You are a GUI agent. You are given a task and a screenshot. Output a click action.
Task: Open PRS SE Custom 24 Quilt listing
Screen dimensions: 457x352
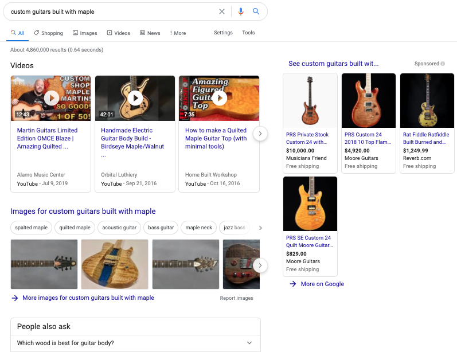(x=309, y=241)
